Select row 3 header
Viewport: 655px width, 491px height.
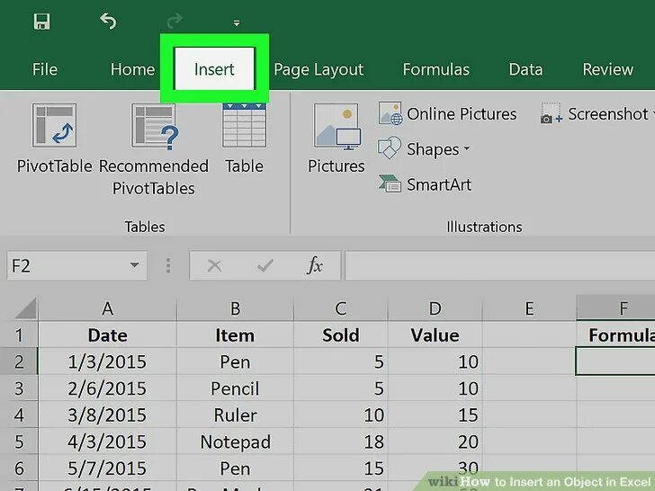pyautogui.click(x=19, y=388)
